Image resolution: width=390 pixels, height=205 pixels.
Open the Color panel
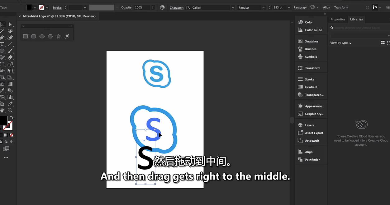(306, 22)
